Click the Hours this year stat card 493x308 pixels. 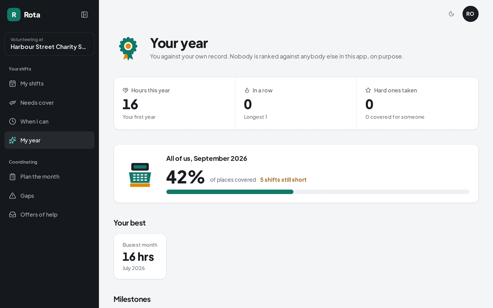tap(174, 103)
